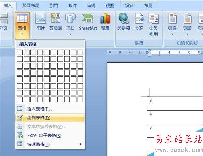Switch to the 审阅 tab
The height and width of the screenshot is (156, 203).
(x=91, y=6)
